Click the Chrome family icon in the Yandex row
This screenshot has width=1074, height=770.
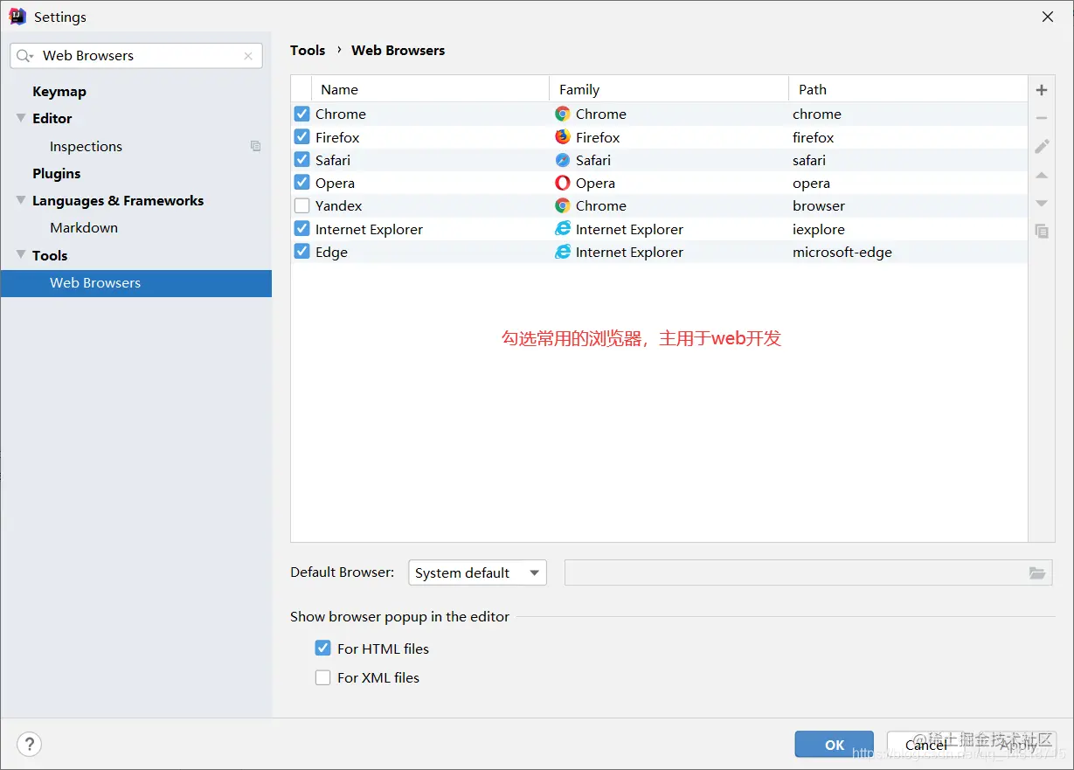pos(563,205)
